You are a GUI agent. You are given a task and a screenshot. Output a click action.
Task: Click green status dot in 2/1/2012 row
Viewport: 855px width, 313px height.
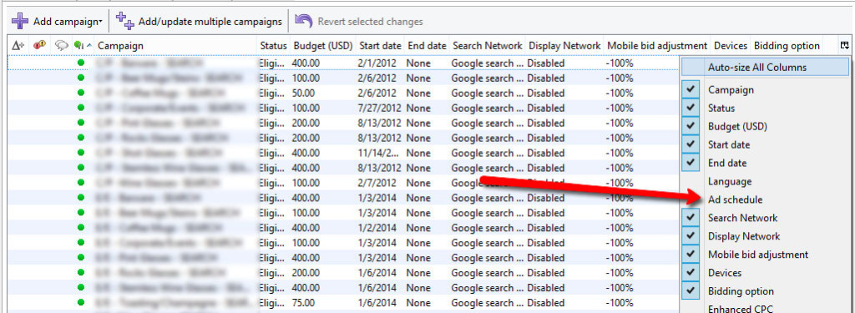81,63
